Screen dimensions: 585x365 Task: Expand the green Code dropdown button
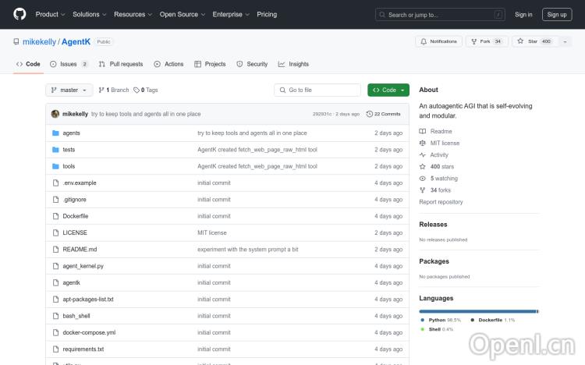click(x=388, y=90)
